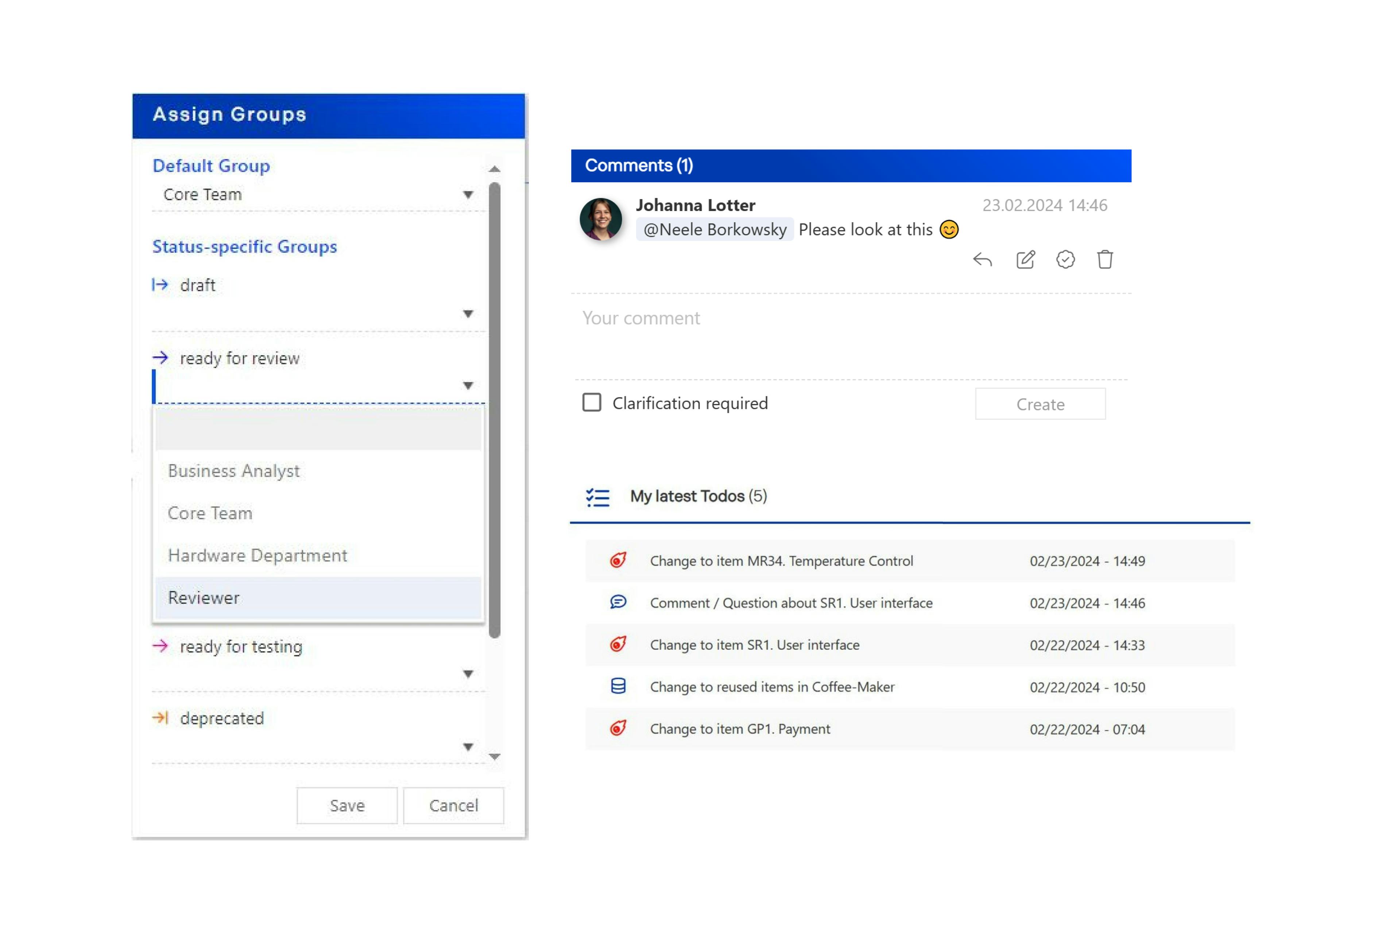This screenshot has height=933, width=1386.
Task: Check the Clarification required checkbox
Action: [591, 403]
